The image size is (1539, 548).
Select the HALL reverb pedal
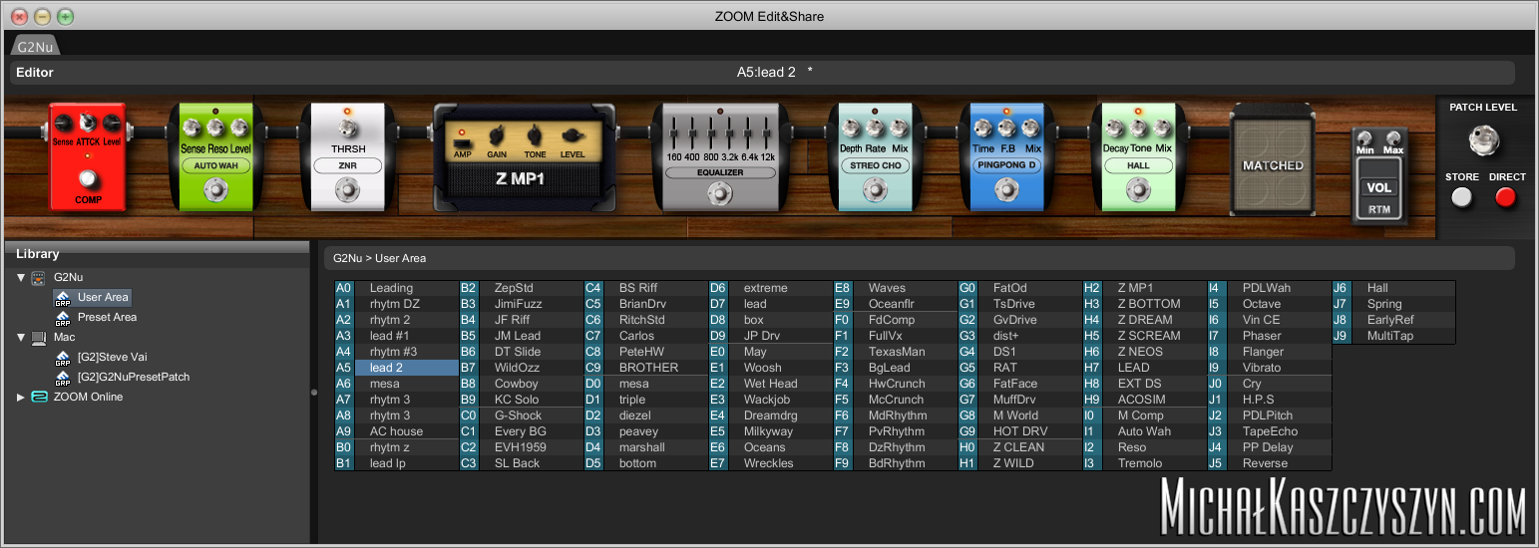[x=1138, y=156]
